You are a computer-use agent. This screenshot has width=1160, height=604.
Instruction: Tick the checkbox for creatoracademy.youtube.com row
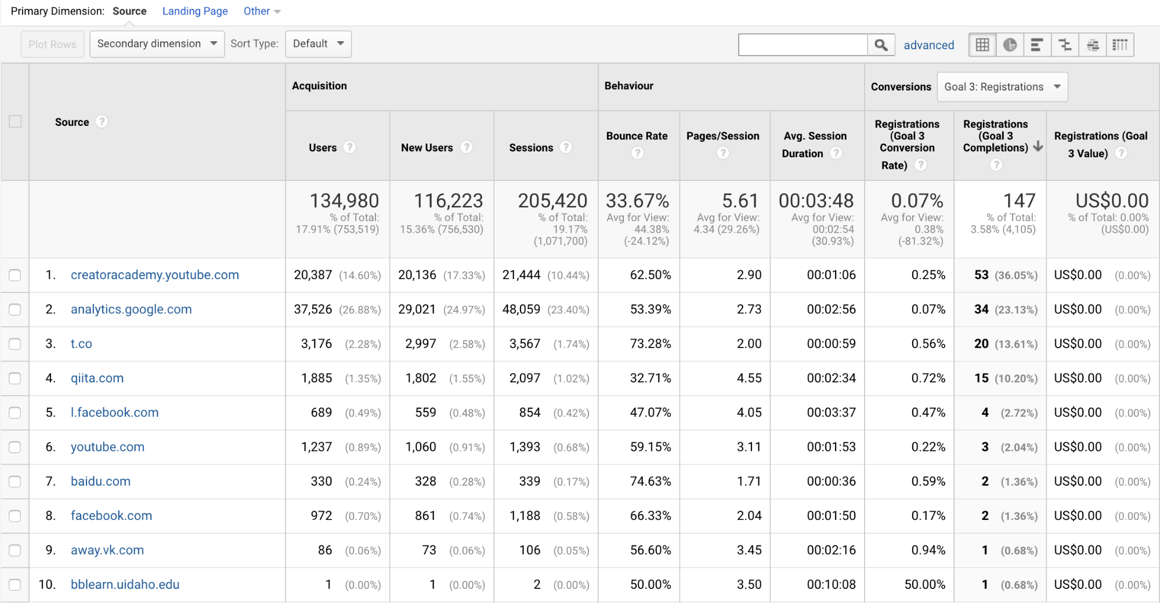click(15, 275)
